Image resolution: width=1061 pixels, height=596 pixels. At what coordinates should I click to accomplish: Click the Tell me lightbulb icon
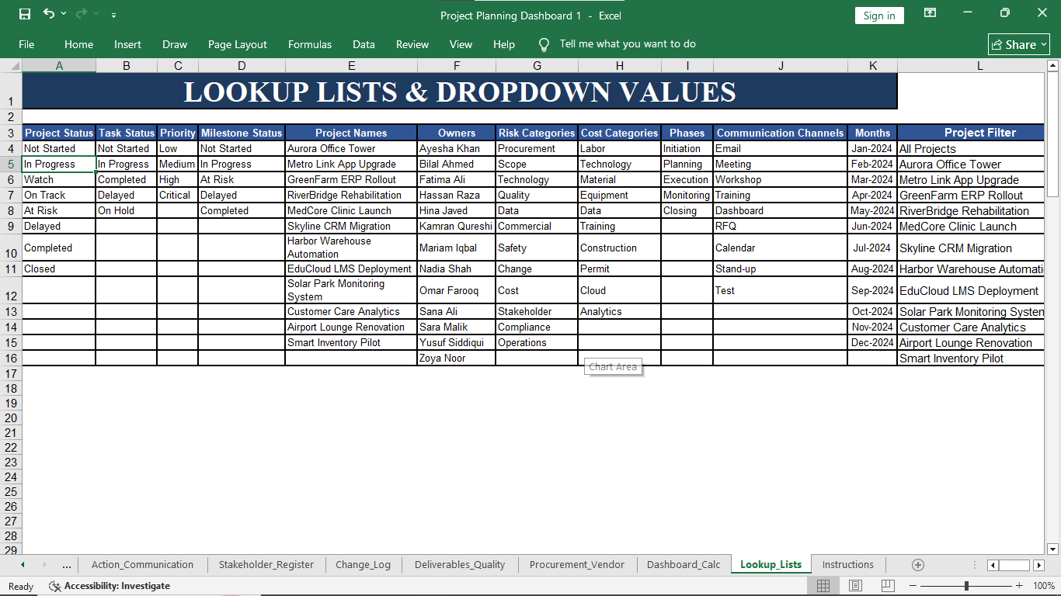pos(544,44)
